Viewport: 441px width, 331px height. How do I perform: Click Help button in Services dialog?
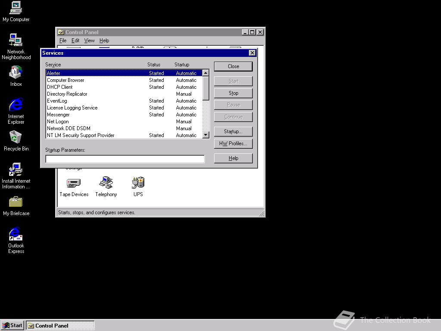click(233, 158)
